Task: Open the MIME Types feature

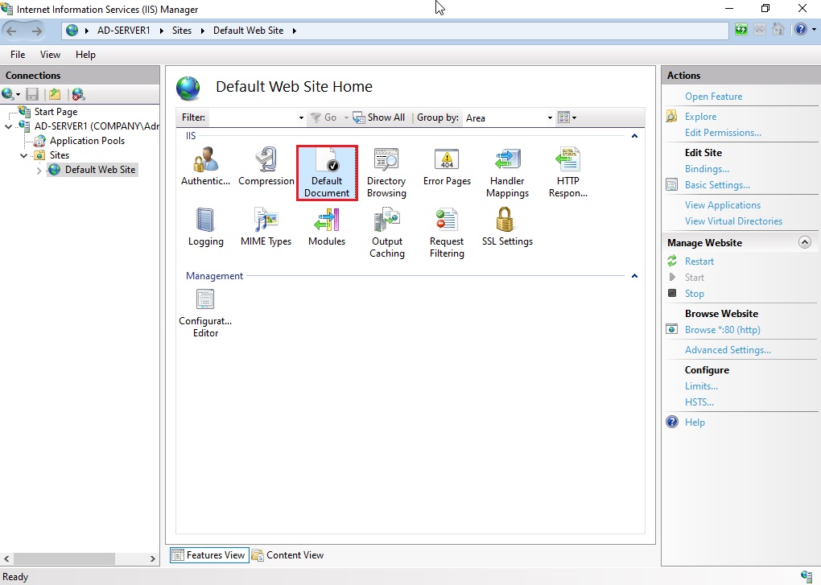Action: tap(266, 227)
